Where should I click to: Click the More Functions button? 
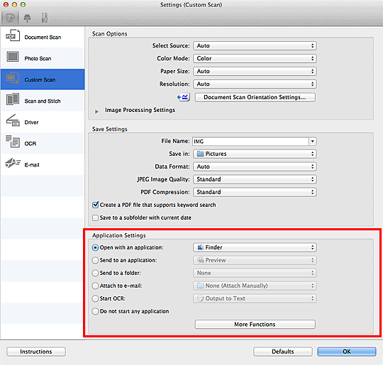tap(255, 325)
